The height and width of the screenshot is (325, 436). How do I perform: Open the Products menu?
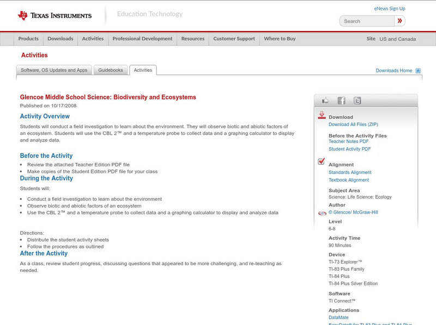click(x=28, y=39)
